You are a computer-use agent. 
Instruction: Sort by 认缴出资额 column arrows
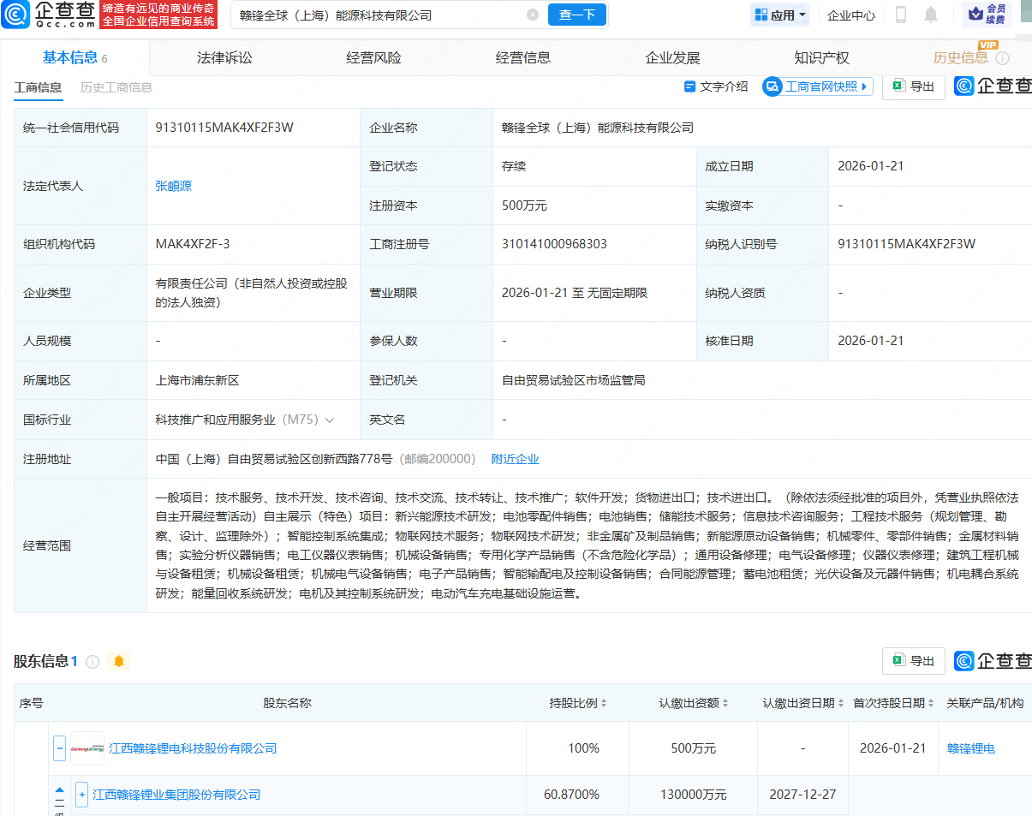pyautogui.click(x=726, y=703)
